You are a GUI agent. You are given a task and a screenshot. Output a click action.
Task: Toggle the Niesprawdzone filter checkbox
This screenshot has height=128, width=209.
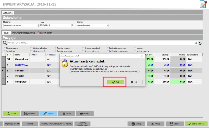5,48
